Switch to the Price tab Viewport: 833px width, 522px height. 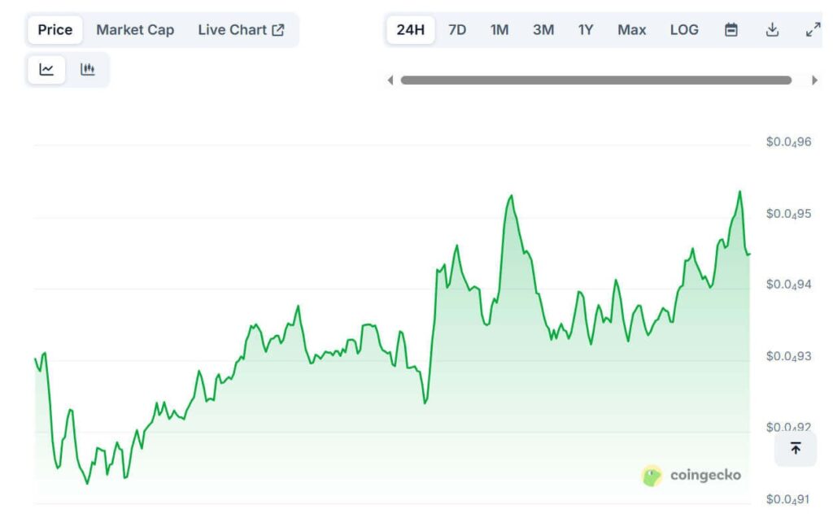click(x=55, y=30)
